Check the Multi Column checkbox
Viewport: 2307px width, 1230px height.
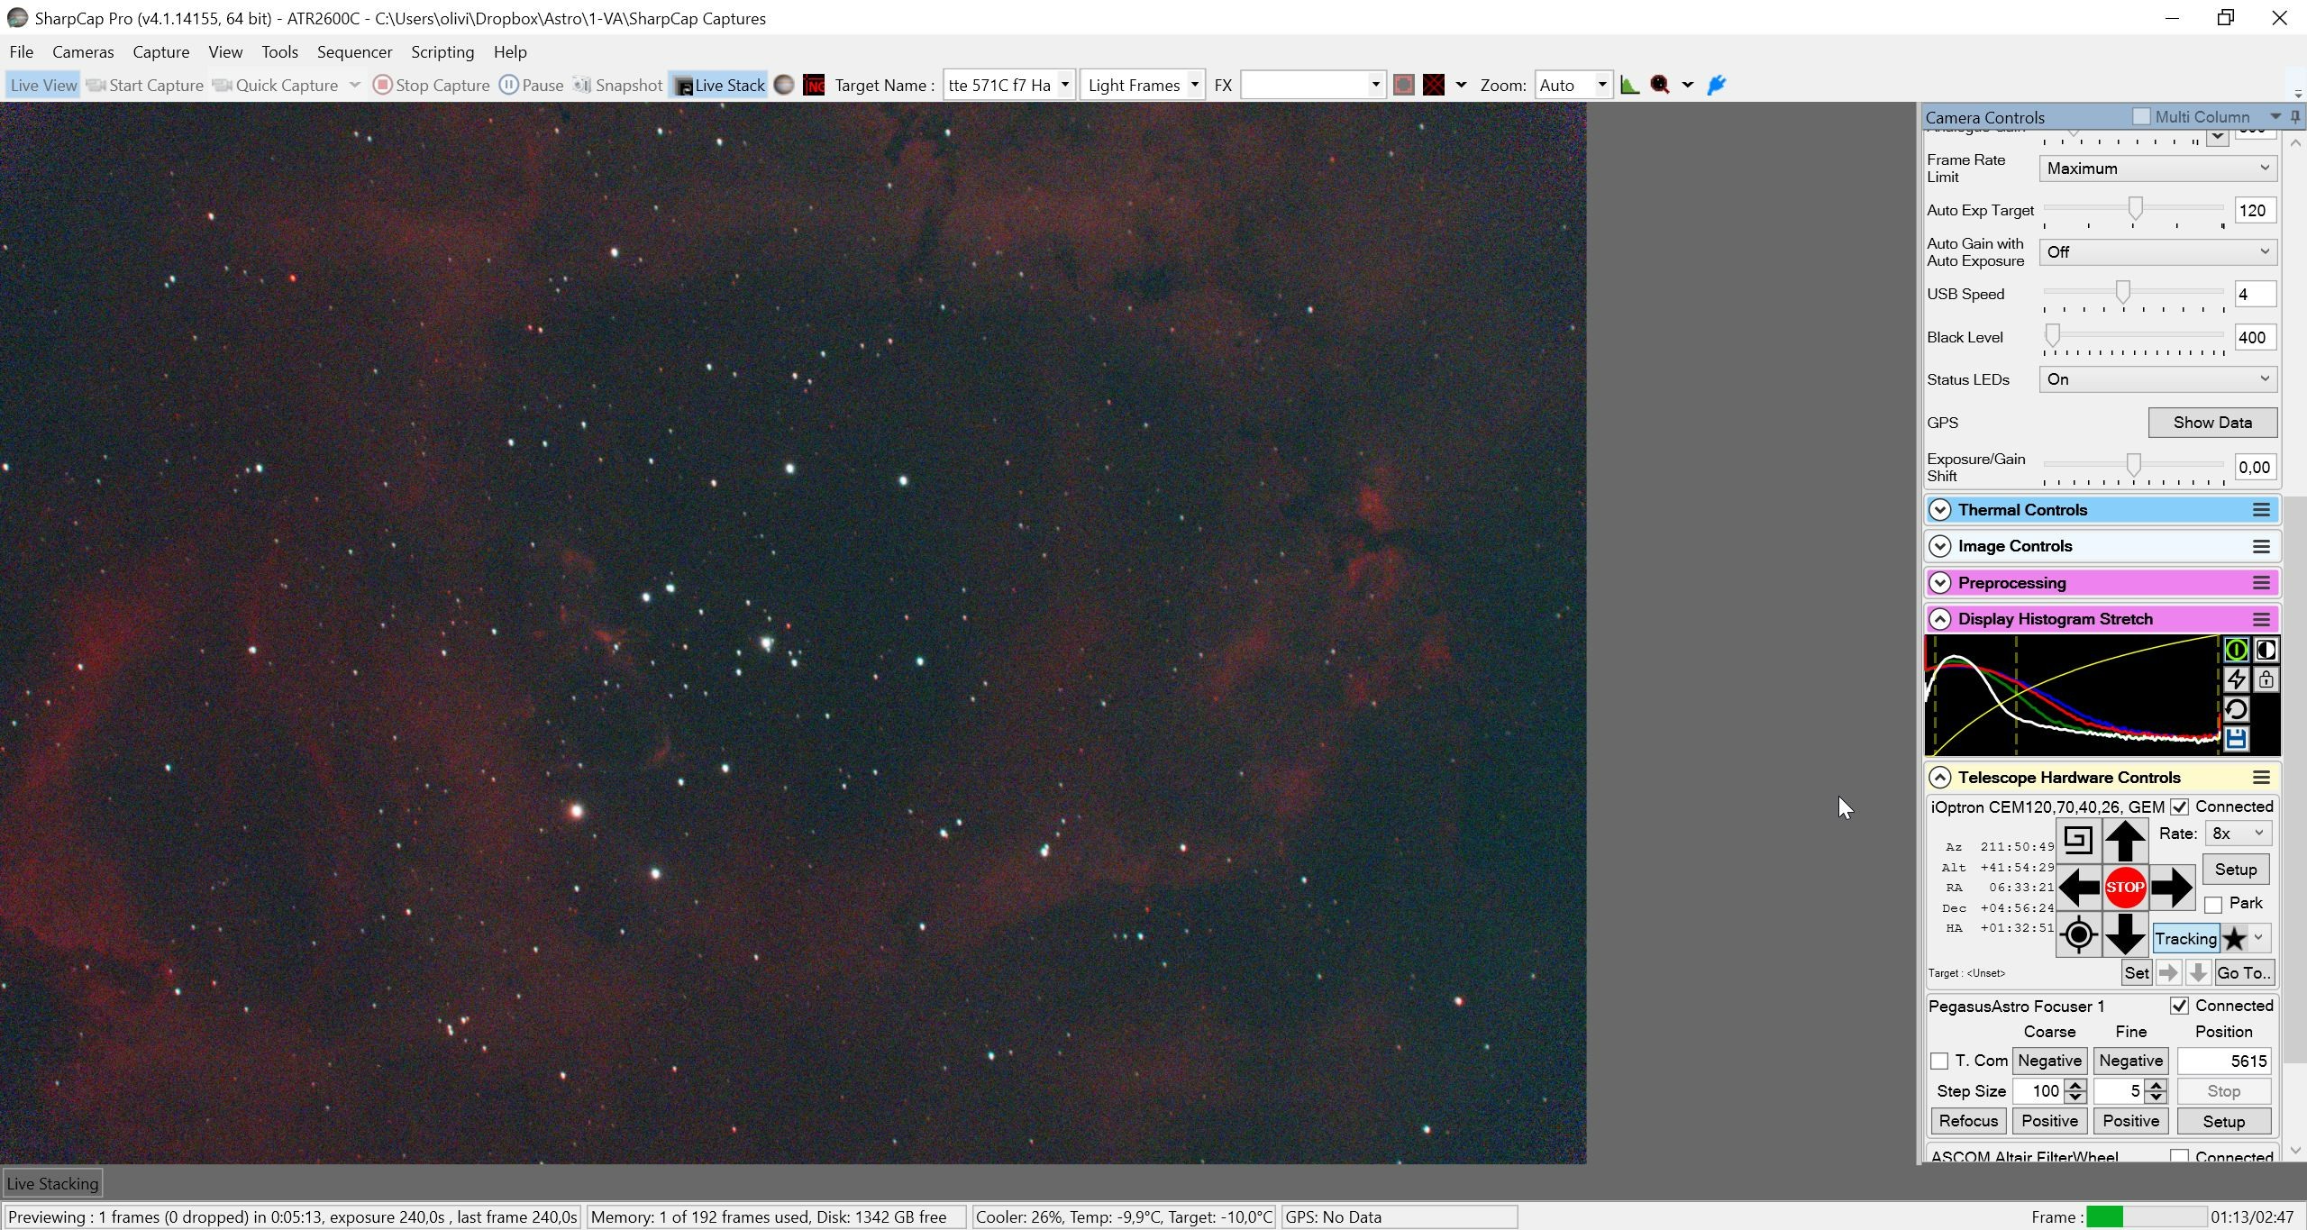[2141, 116]
